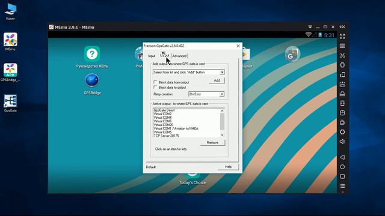Select Virtual COM20 output
This screenshot has height=216, width=385.
164,125
